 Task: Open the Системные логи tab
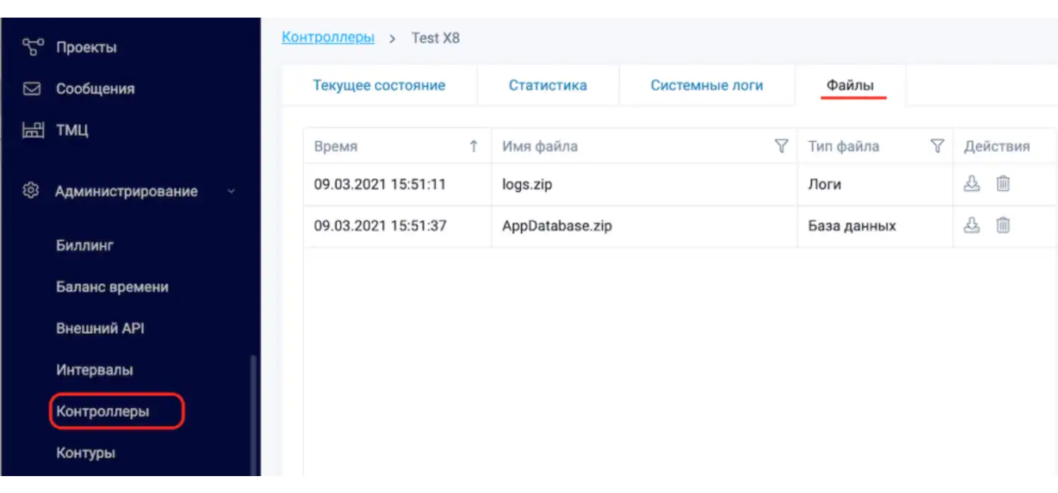[x=706, y=85]
